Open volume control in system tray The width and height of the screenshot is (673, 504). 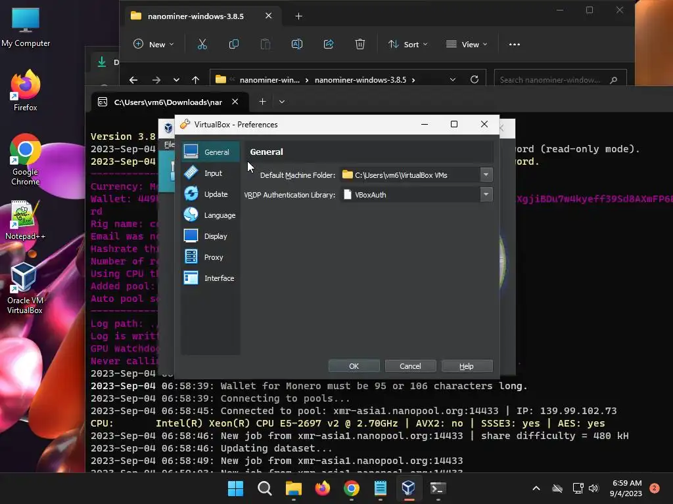593,488
